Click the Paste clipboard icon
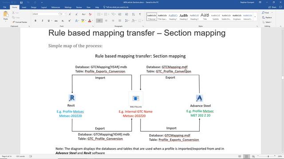 pos(6,14)
